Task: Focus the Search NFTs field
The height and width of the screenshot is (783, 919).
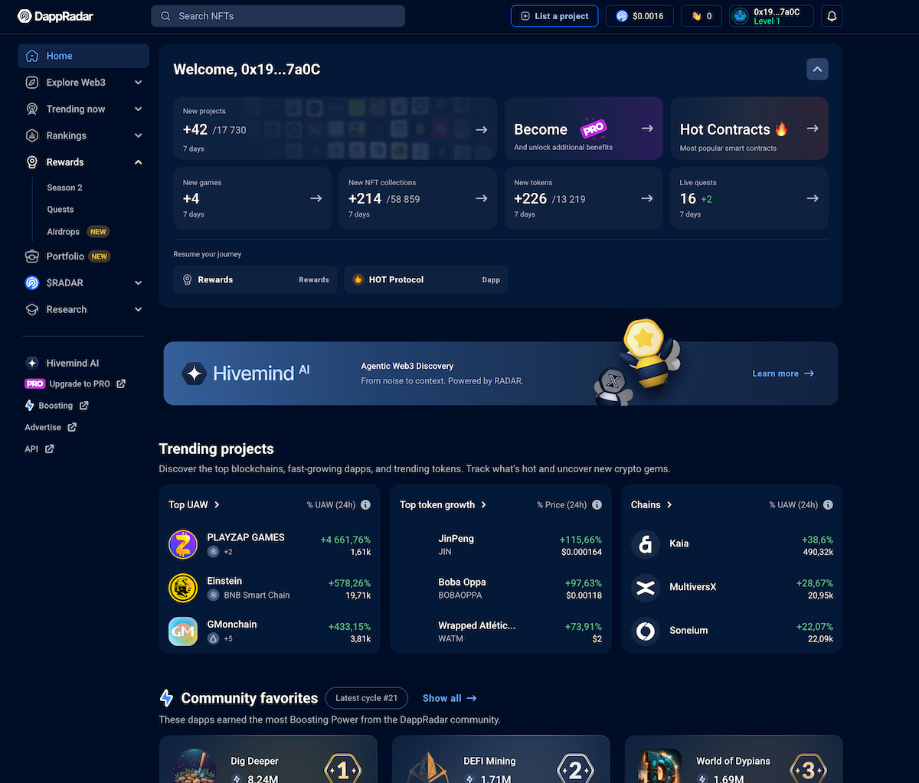Action: click(x=278, y=16)
